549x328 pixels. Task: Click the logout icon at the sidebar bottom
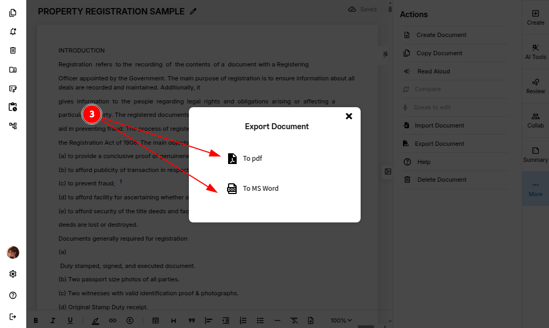[x=13, y=317]
